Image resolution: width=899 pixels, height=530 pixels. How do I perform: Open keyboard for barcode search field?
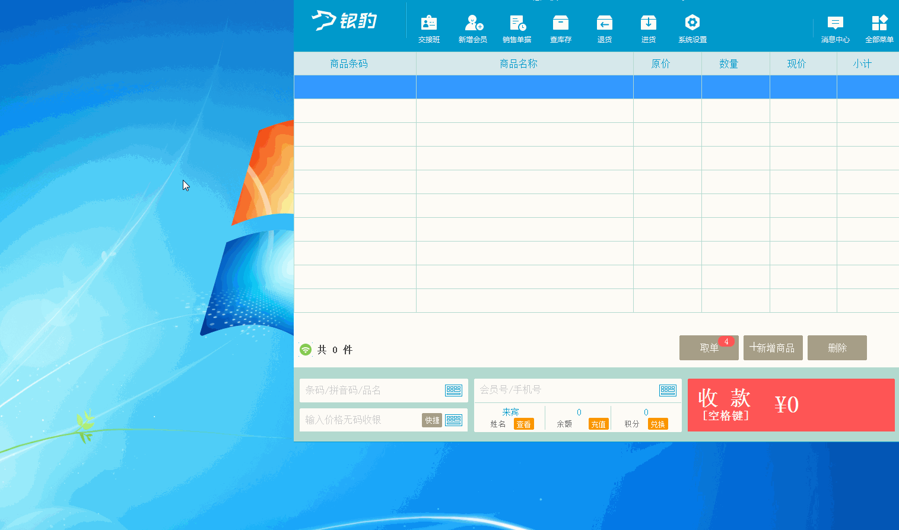click(x=453, y=390)
